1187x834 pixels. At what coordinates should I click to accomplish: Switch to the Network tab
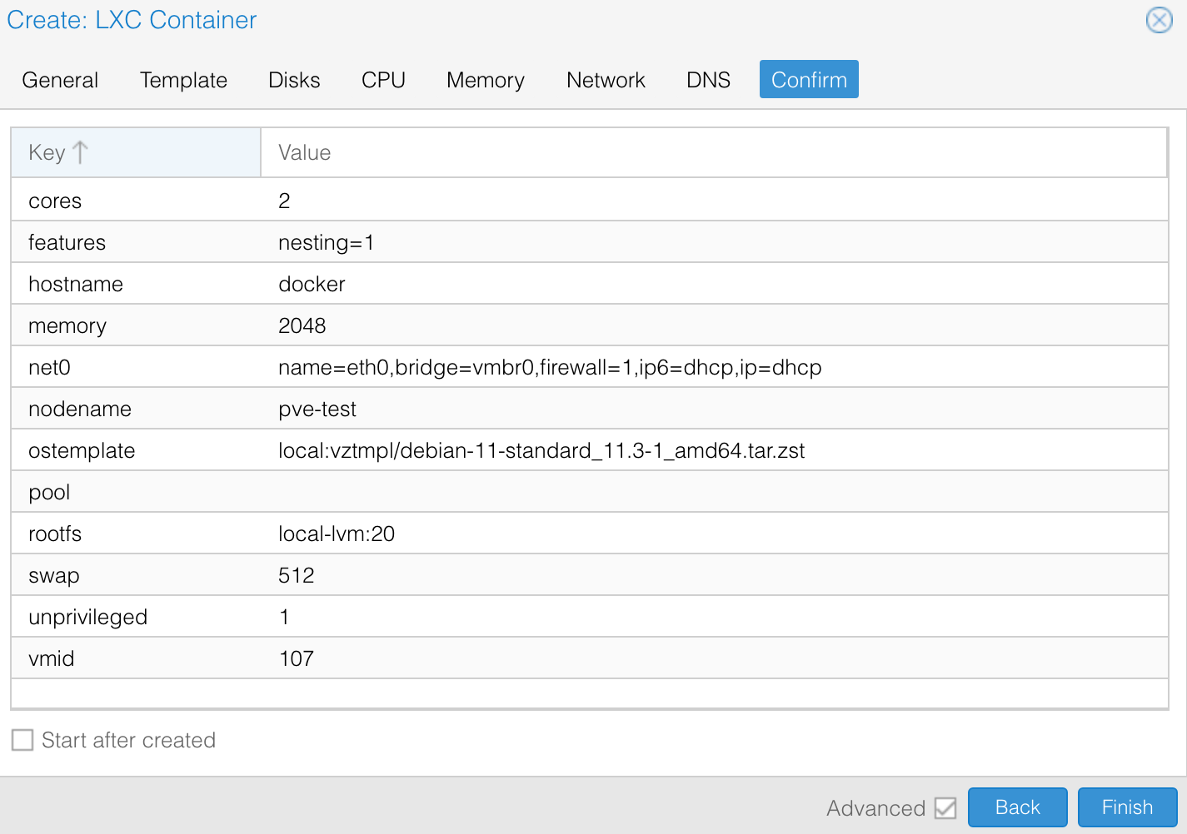[x=605, y=79]
